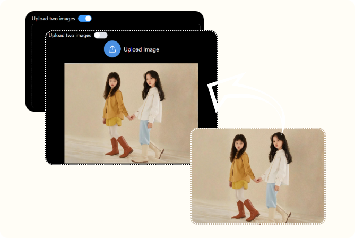
Task: Click the Upload two images text in front panel
Action: pyautogui.click(x=70, y=36)
